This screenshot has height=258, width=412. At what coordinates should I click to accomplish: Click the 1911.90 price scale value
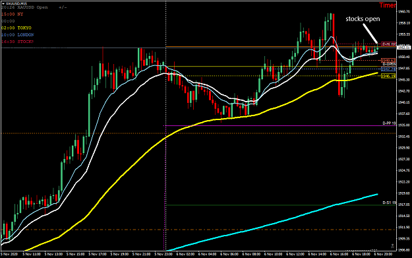(404, 227)
